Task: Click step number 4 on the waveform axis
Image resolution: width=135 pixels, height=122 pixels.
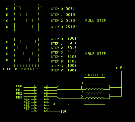Action: (x=28, y=69)
